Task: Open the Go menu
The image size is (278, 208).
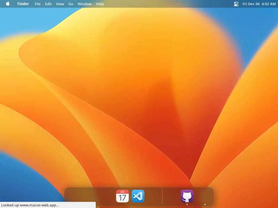Action: point(71,4)
